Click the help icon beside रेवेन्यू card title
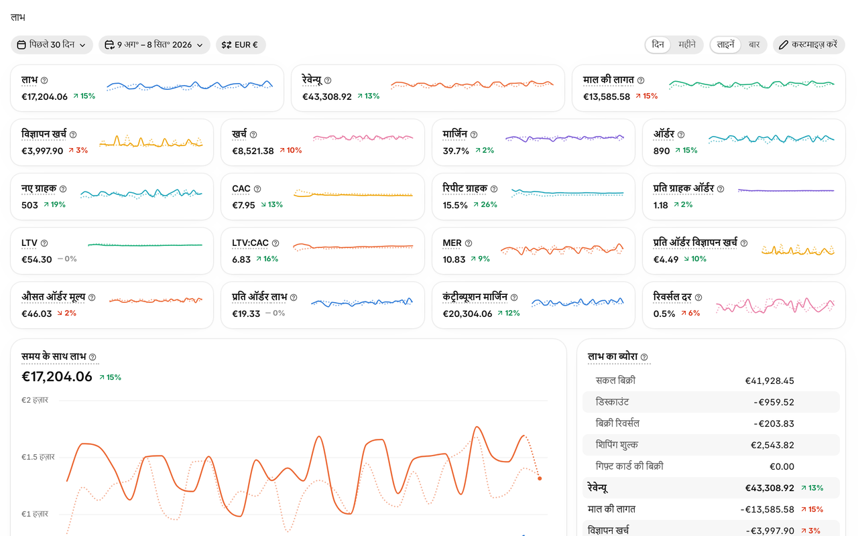 coord(328,80)
